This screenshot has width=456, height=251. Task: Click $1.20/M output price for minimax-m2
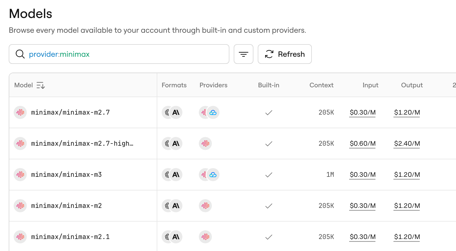click(x=407, y=206)
